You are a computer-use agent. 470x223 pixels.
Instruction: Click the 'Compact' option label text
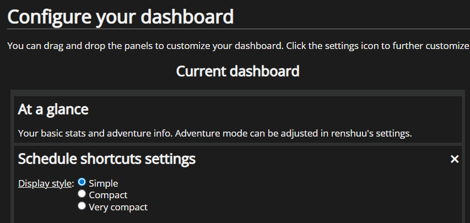(x=108, y=195)
